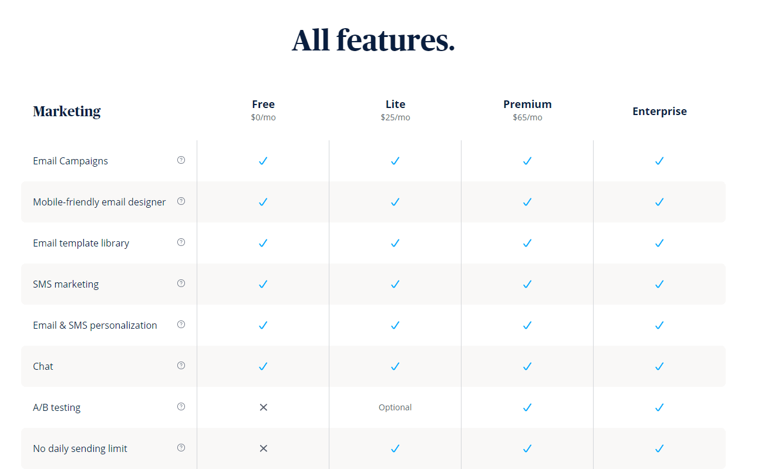Click the SMS marketing feature name
Viewport: 768px width, 469px height.
pos(66,284)
